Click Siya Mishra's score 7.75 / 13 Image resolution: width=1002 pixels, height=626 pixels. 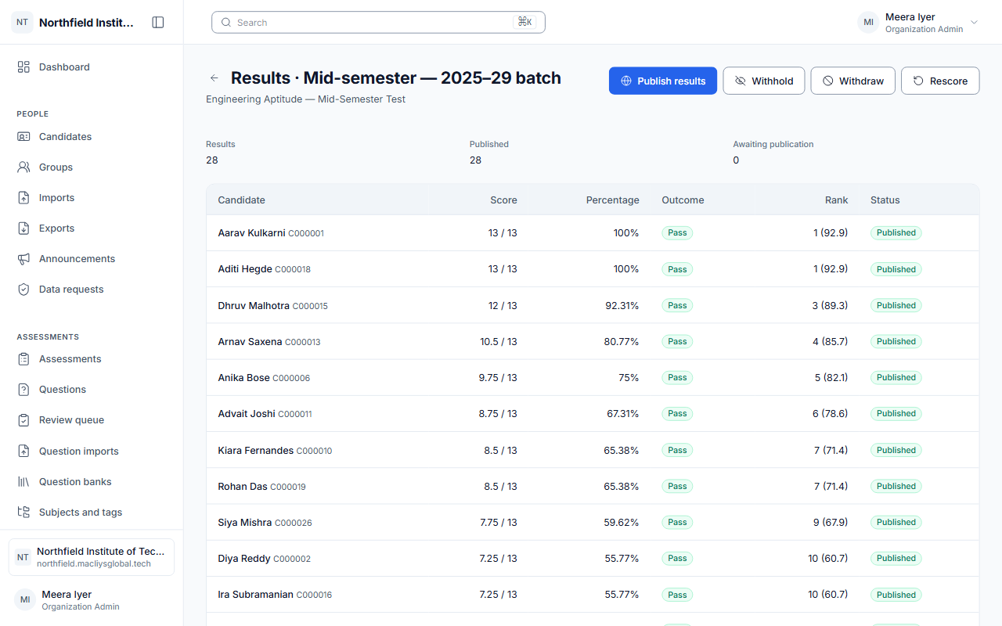point(498,523)
